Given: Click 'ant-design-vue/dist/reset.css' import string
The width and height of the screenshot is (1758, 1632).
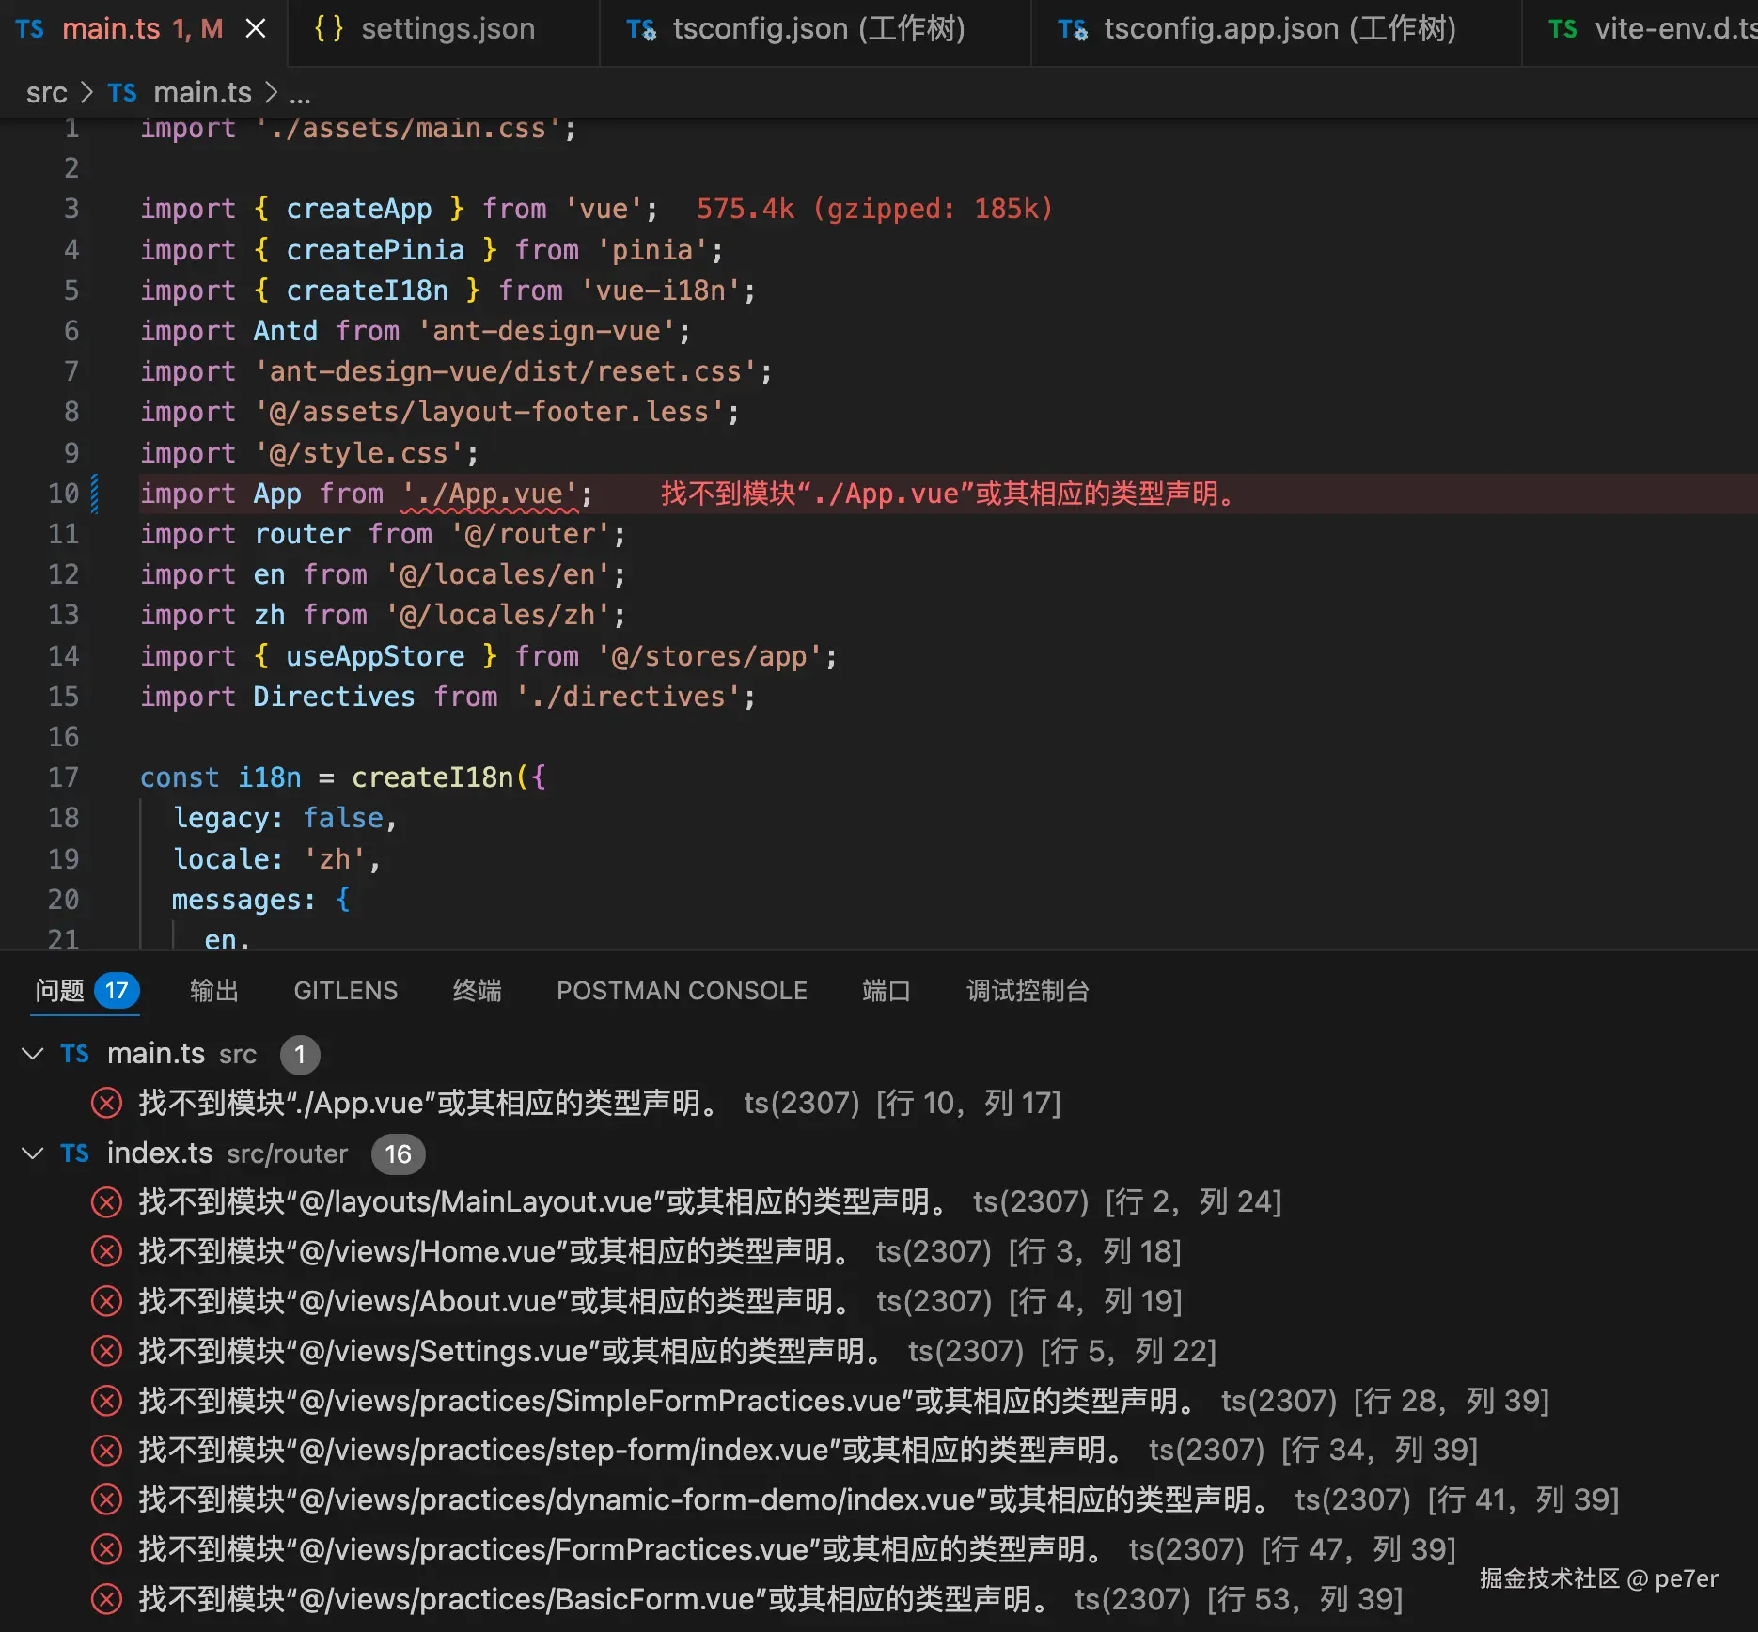Looking at the screenshot, I should click(506, 371).
